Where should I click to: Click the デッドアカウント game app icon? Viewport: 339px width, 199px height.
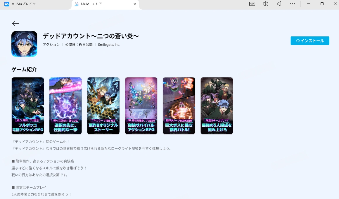24,44
